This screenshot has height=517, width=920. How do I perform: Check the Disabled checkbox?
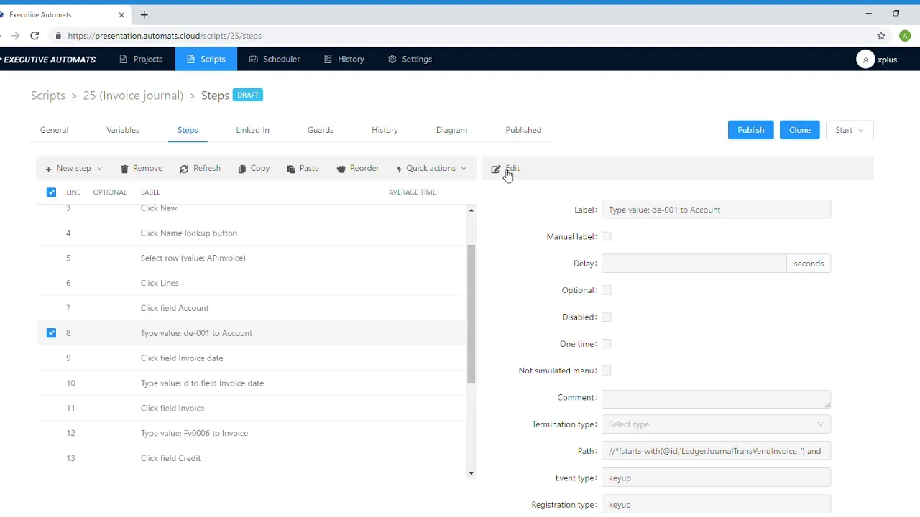coord(606,317)
